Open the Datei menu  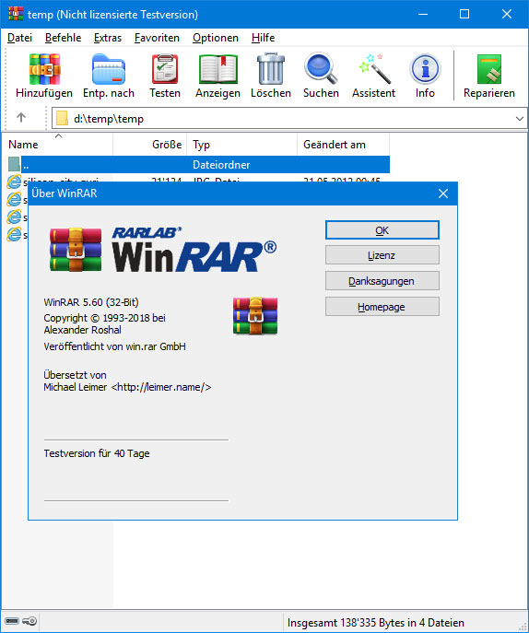point(19,38)
